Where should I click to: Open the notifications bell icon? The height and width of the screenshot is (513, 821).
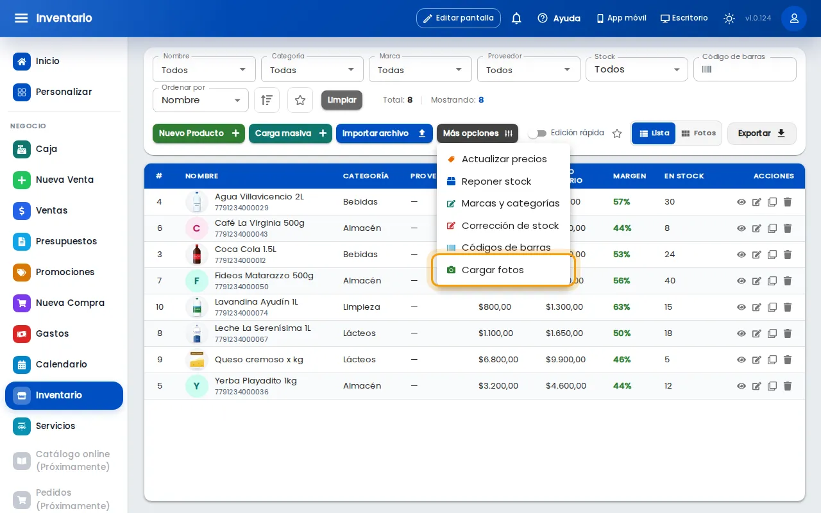pyautogui.click(x=516, y=18)
